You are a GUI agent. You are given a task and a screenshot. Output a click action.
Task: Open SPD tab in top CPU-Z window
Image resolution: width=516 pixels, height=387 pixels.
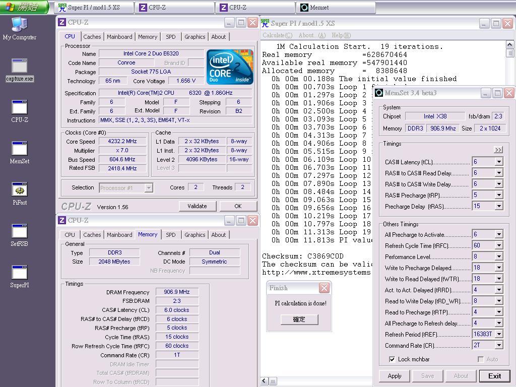pyautogui.click(x=170, y=37)
